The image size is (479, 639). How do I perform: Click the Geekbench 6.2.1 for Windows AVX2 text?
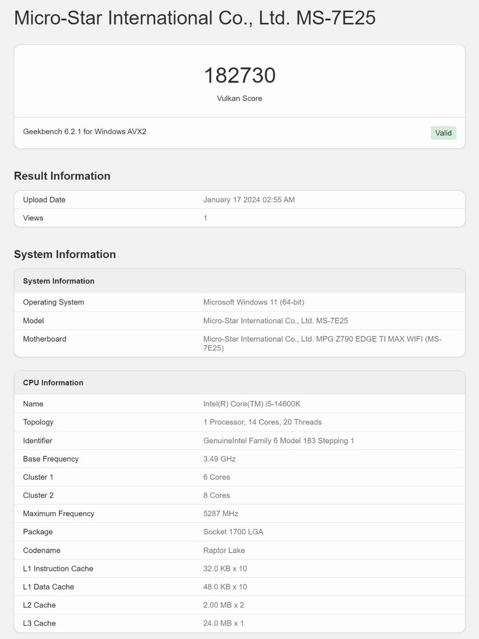click(x=84, y=132)
